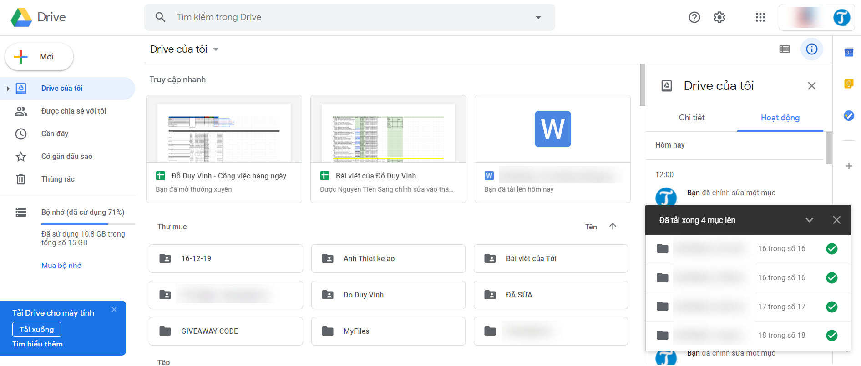This screenshot has height=366, width=861.
Task: Open the settings gear icon
Action: [719, 17]
